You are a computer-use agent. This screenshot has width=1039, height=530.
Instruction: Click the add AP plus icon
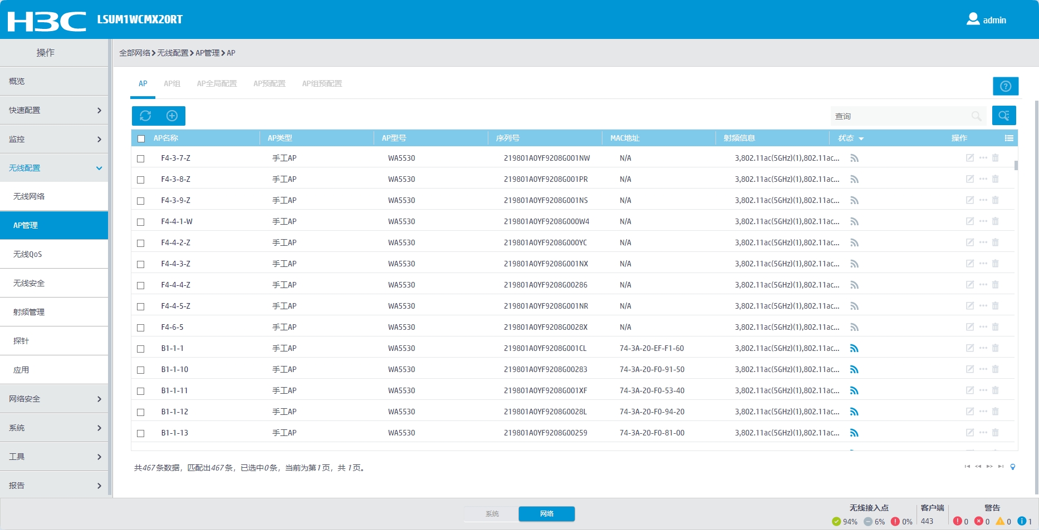point(172,116)
